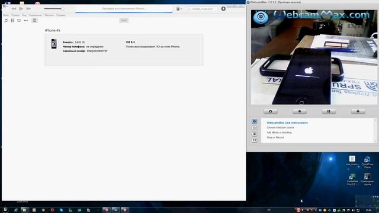Click the WebcamMax instructions scrollbar up arrow
The width and height of the screenshot is (379, 213).
(375, 120)
